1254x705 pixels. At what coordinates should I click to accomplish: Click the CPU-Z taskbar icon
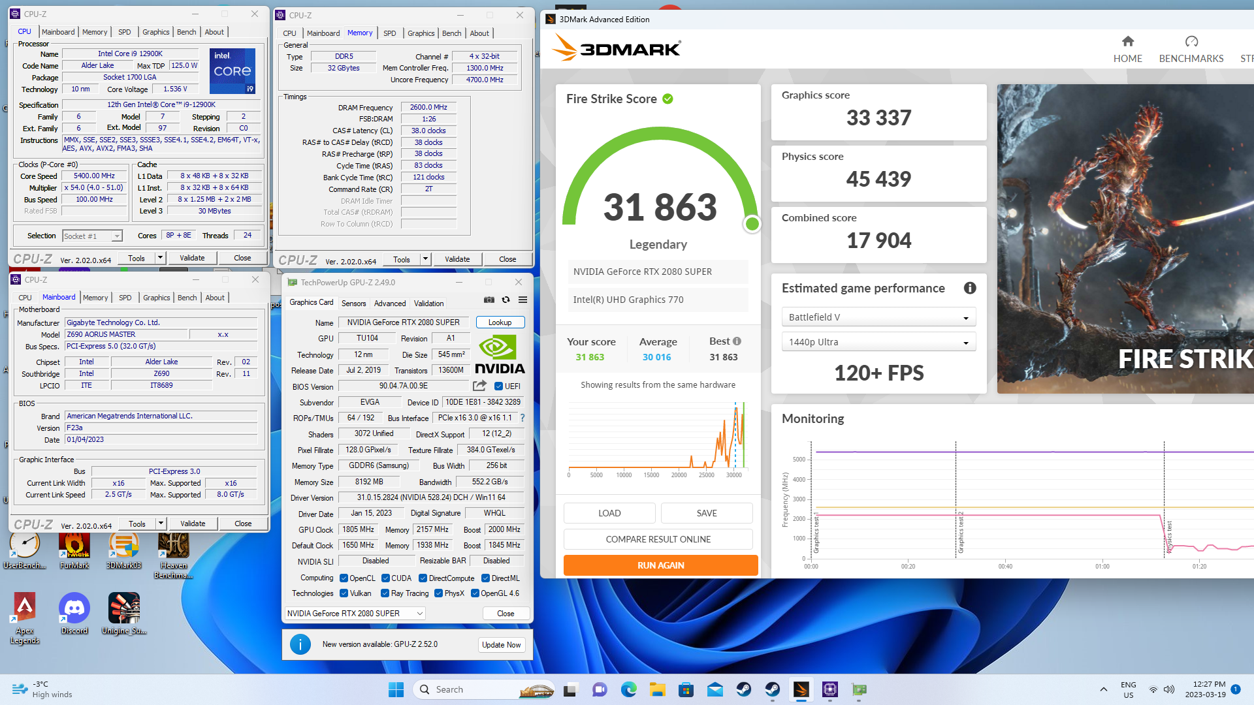(x=830, y=689)
